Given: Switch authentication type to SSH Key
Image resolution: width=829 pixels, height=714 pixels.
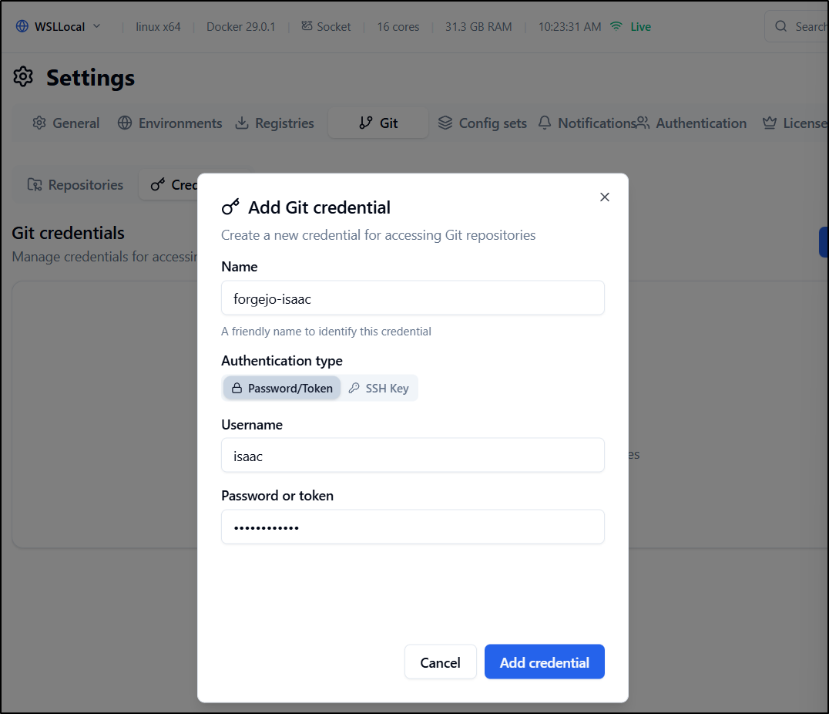Looking at the screenshot, I should tap(378, 389).
